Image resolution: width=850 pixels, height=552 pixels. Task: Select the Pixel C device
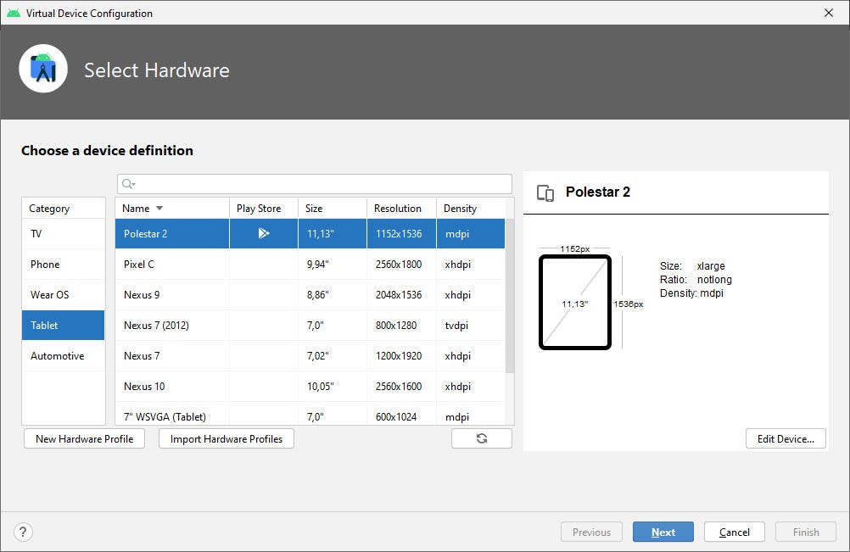pos(310,265)
